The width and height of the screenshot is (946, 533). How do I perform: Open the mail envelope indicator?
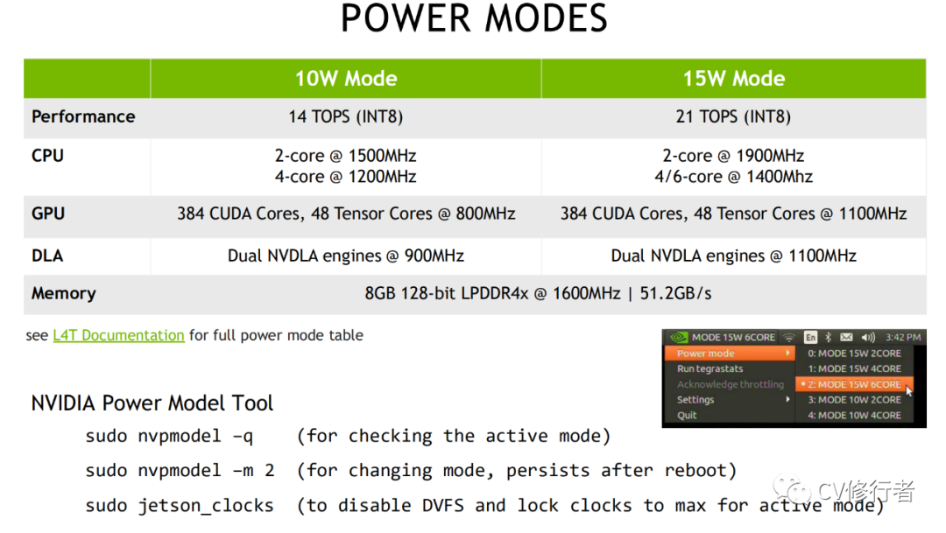[x=846, y=338]
